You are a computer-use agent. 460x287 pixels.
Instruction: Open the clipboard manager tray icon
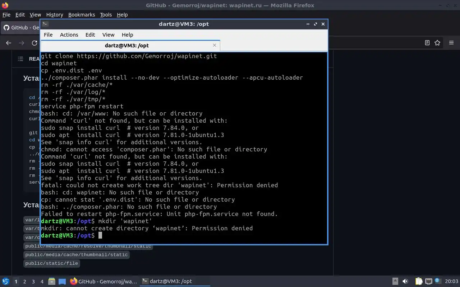[419, 281]
